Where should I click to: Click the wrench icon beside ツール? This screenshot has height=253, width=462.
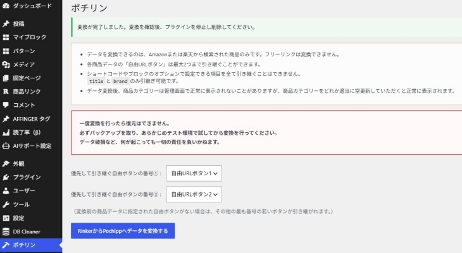(x=6, y=204)
